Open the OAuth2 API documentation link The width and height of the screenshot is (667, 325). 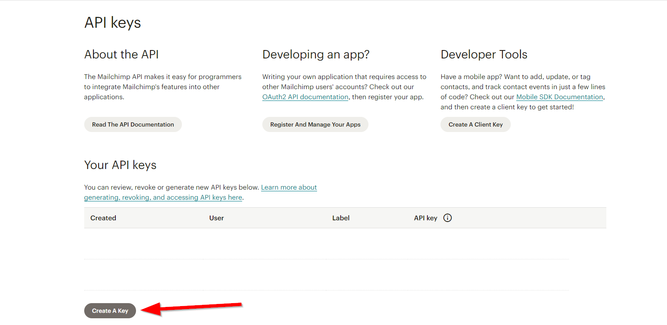(305, 97)
